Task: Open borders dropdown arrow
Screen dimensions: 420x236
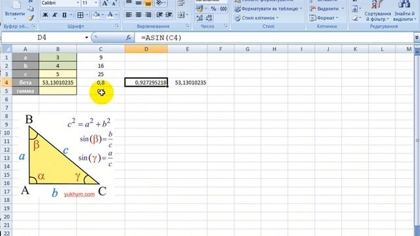Action: [87, 15]
